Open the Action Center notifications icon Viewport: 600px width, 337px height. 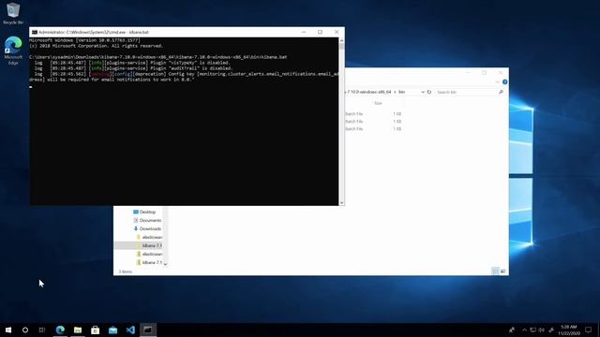(589, 330)
